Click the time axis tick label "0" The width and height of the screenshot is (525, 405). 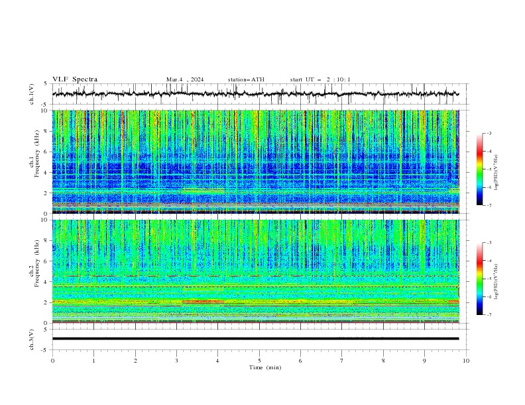coord(52,361)
